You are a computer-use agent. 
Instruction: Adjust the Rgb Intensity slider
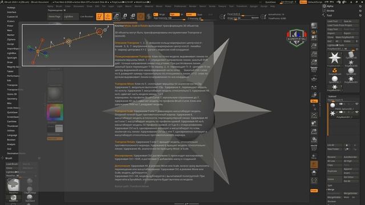(169, 18)
